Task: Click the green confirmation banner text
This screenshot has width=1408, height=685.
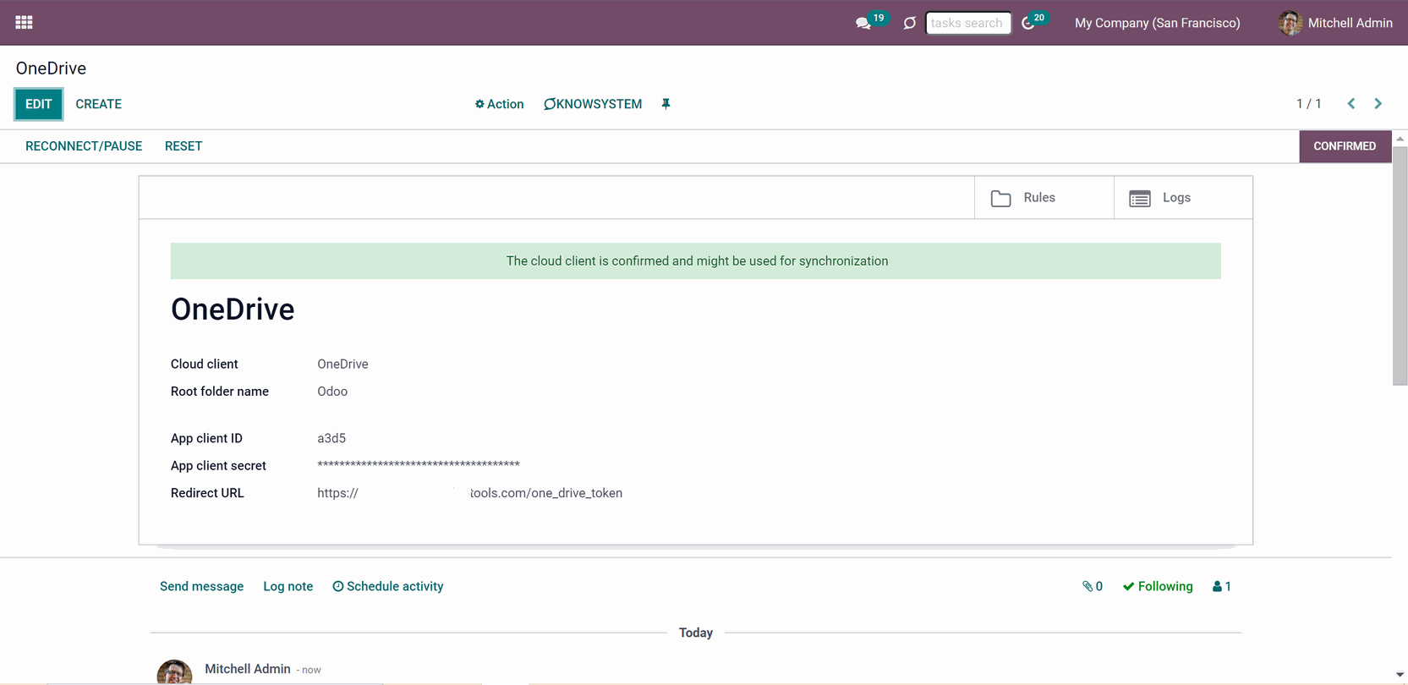Action: [x=697, y=261]
